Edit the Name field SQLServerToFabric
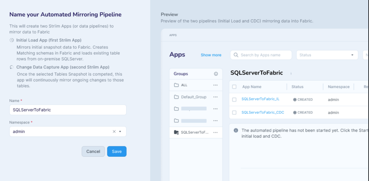This screenshot has width=369, height=181. (x=68, y=110)
